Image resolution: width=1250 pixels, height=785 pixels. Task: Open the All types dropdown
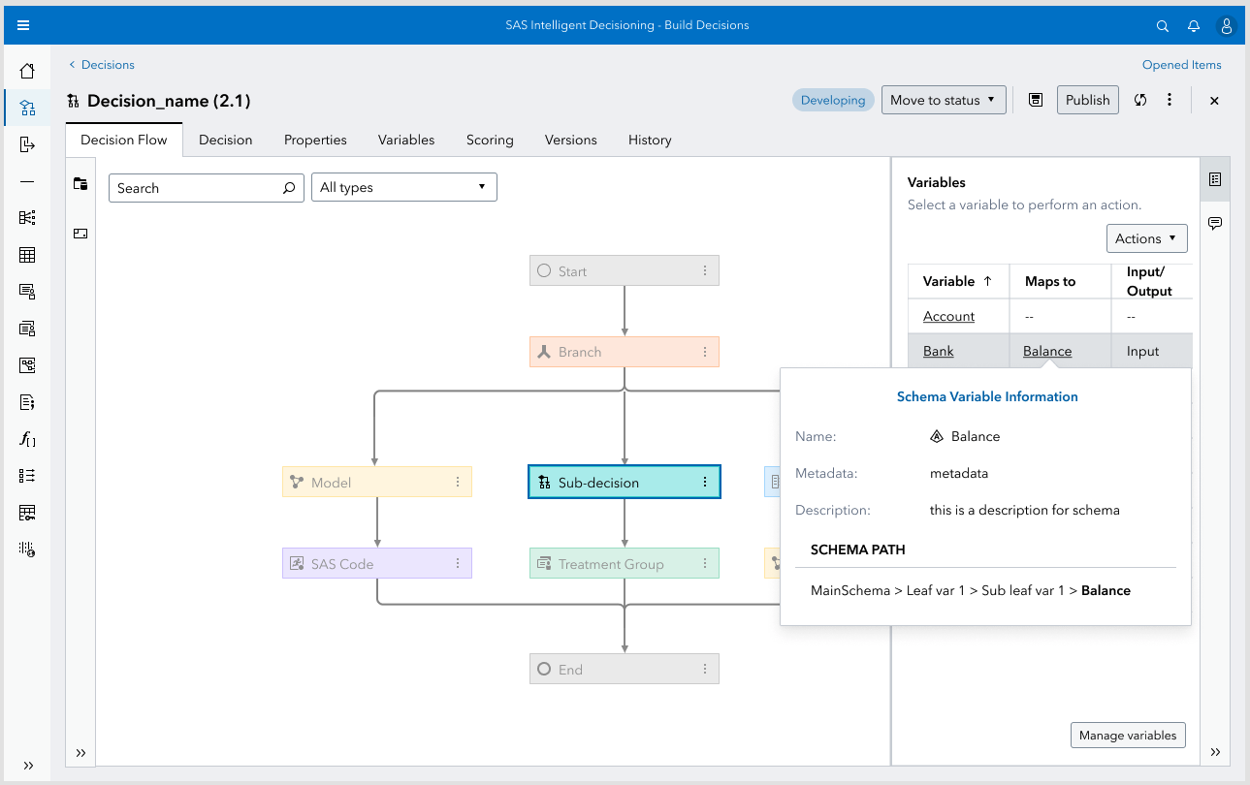point(403,187)
